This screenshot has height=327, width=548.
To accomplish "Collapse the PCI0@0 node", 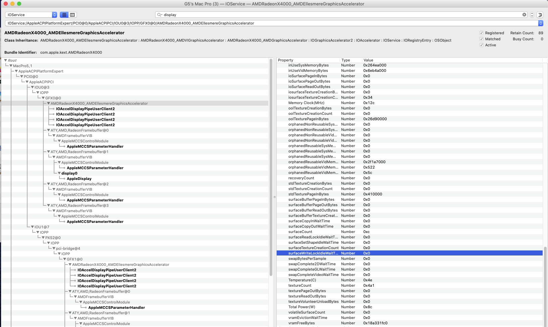I will click(21, 77).
